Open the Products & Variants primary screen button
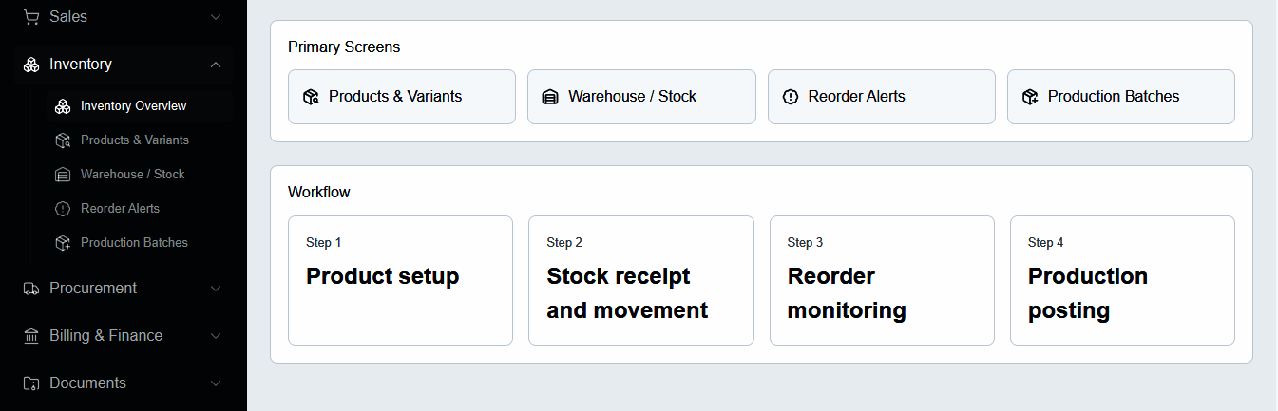1278x411 pixels. 402,97
